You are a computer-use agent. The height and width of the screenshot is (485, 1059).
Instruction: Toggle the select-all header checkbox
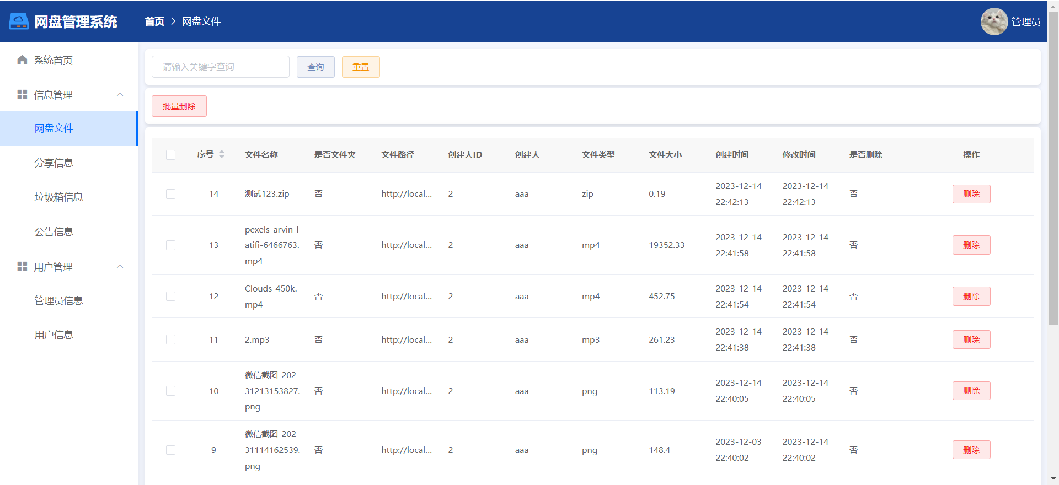(171, 155)
